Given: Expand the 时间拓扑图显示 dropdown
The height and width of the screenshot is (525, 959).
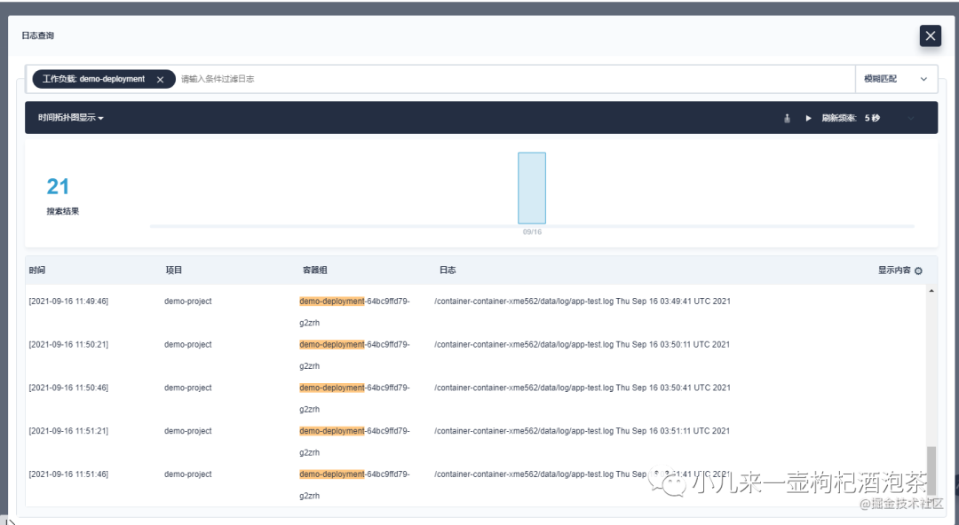Looking at the screenshot, I should pos(70,117).
